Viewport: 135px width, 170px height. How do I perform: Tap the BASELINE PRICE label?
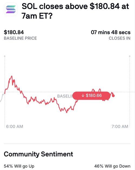point(20,38)
